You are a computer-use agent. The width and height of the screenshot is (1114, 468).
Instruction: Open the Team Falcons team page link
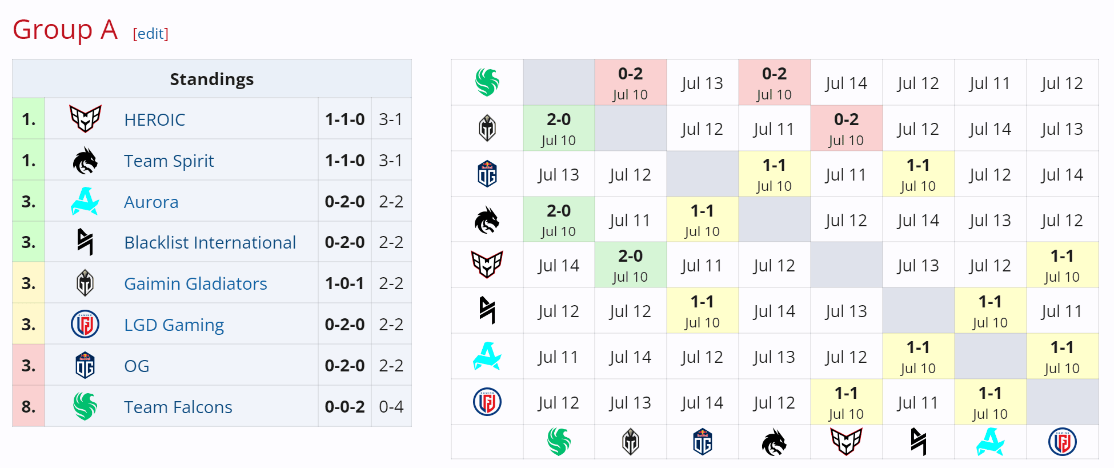coord(178,406)
